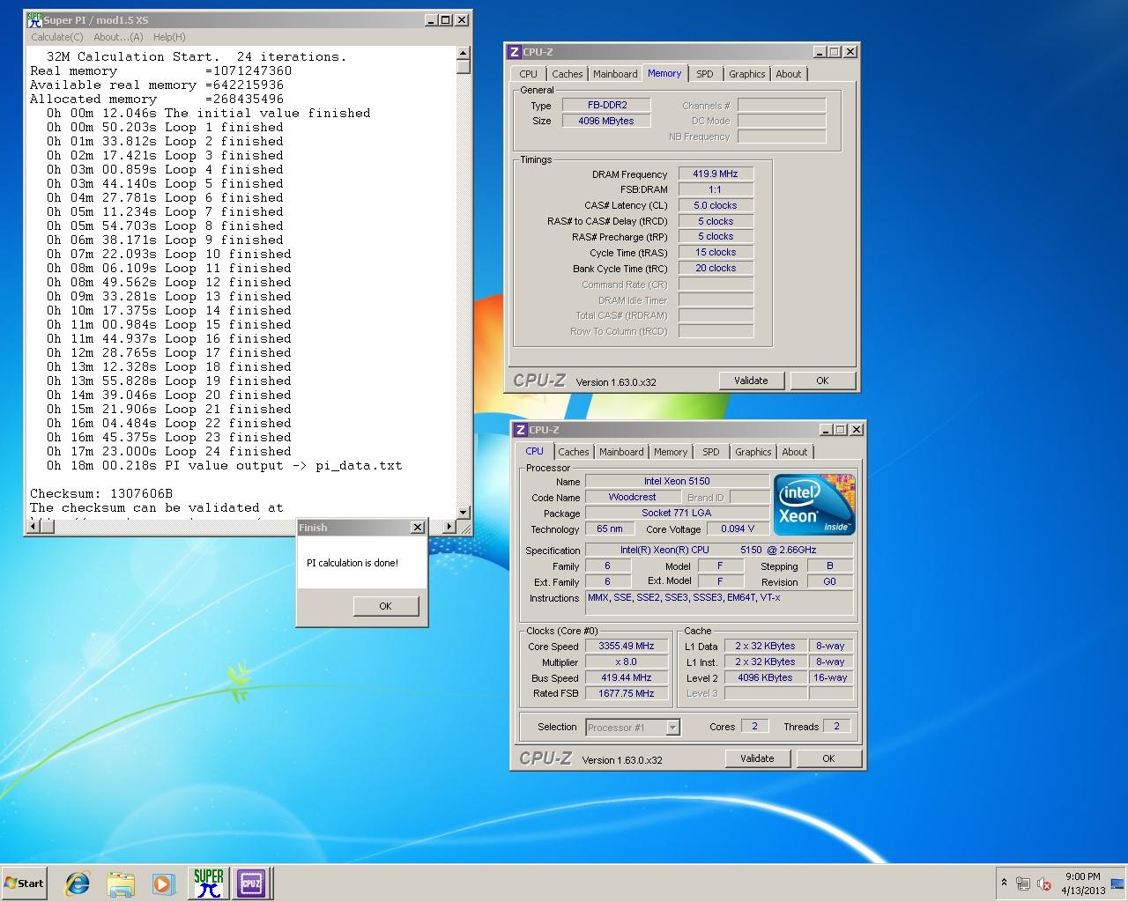The height and width of the screenshot is (902, 1128).
Task: Select CPU-Z taskbar icon
Action: tap(251, 884)
